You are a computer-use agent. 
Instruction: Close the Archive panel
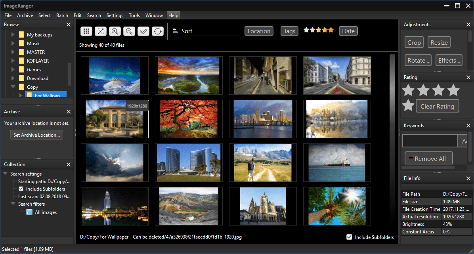(69, 112)
